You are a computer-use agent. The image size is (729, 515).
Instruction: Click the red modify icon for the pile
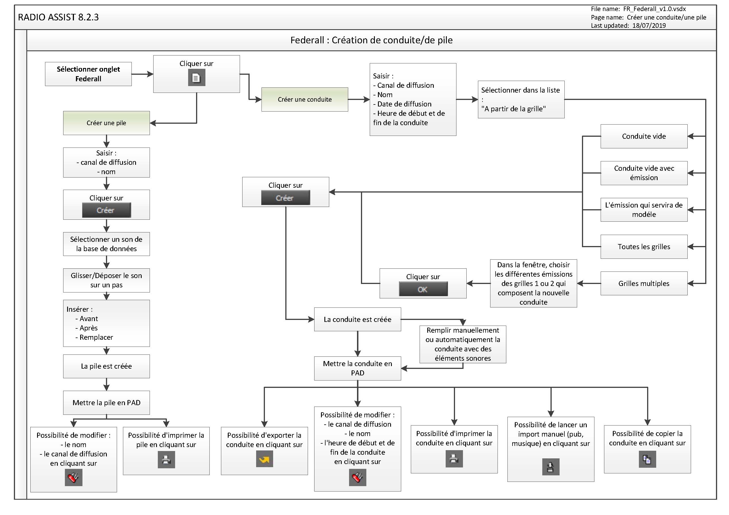tap(73, 477)
